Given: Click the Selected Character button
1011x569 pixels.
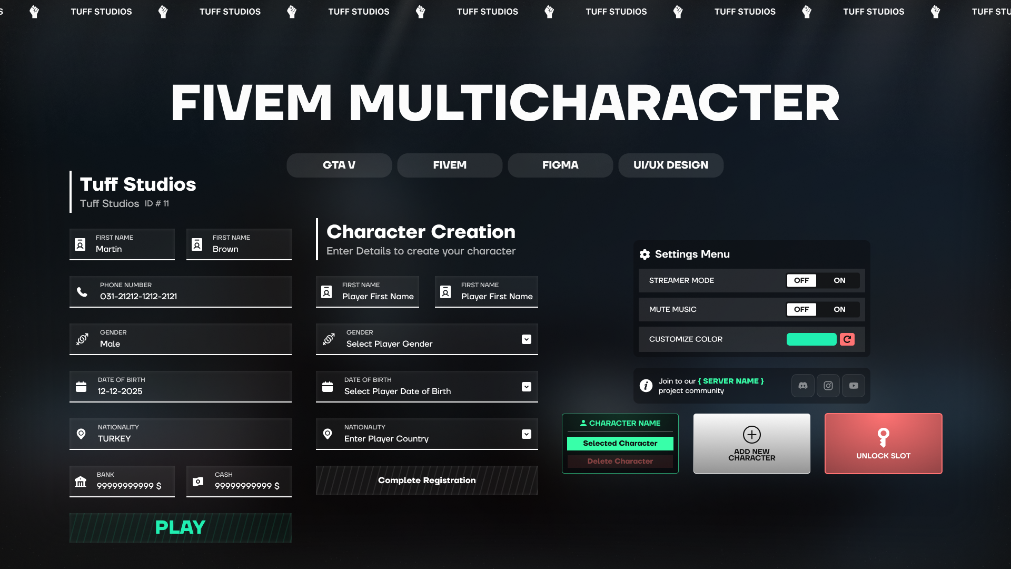Looking at the screenshot, I should click(x=620, y=444).
